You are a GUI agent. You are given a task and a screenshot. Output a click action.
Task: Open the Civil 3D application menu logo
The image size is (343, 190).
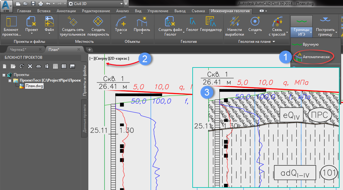click(x=6, y=6)
